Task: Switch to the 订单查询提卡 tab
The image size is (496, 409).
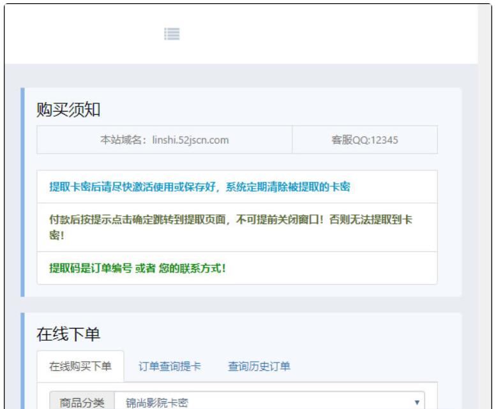Action: coord(170,366)
